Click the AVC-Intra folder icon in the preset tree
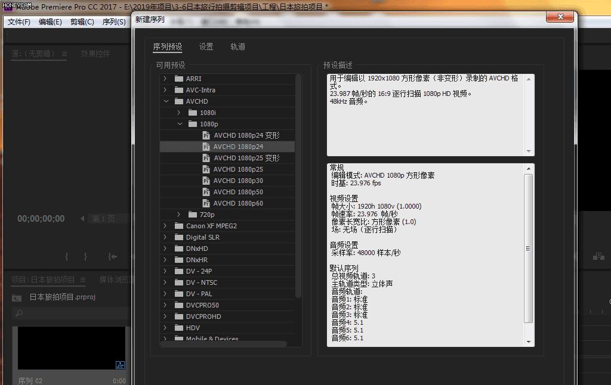 [179, 89]
